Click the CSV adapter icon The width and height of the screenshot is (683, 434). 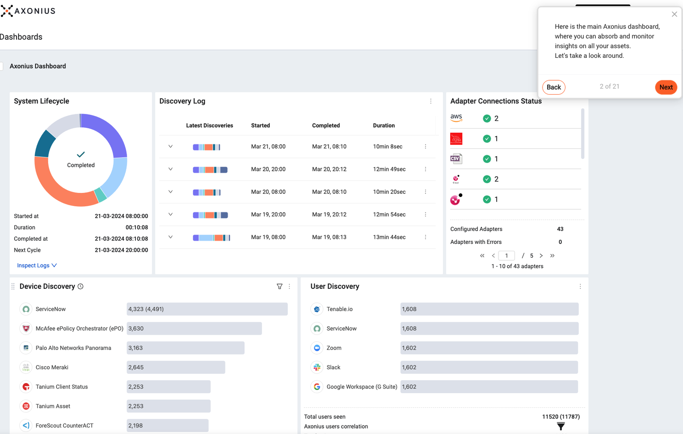[x=456, y=159]
